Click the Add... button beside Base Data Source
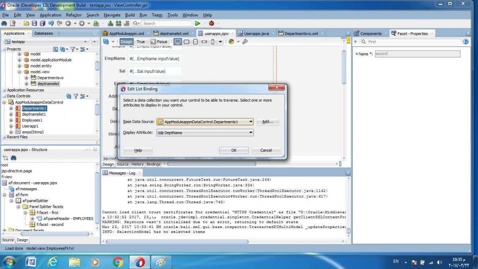 click(267, 122)
